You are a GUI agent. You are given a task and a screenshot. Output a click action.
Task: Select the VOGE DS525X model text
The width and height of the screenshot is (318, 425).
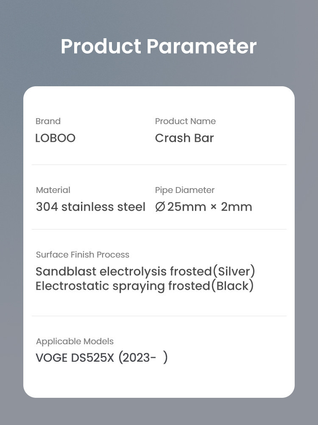click(x=75, y=358)
